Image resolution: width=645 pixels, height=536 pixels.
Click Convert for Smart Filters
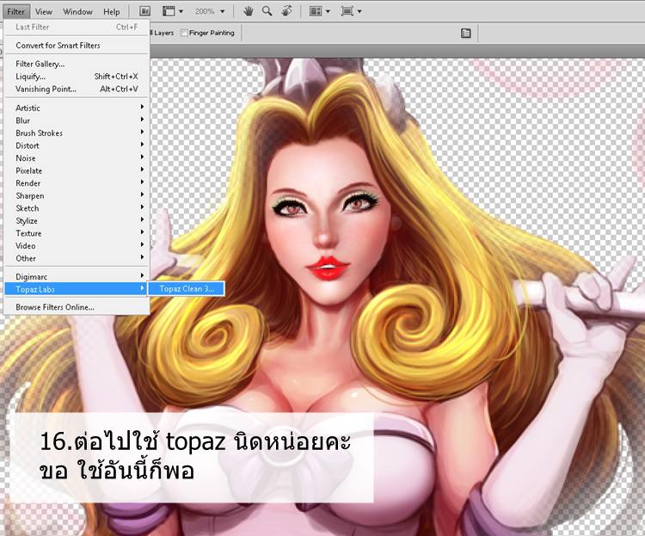tap(77, 46)
